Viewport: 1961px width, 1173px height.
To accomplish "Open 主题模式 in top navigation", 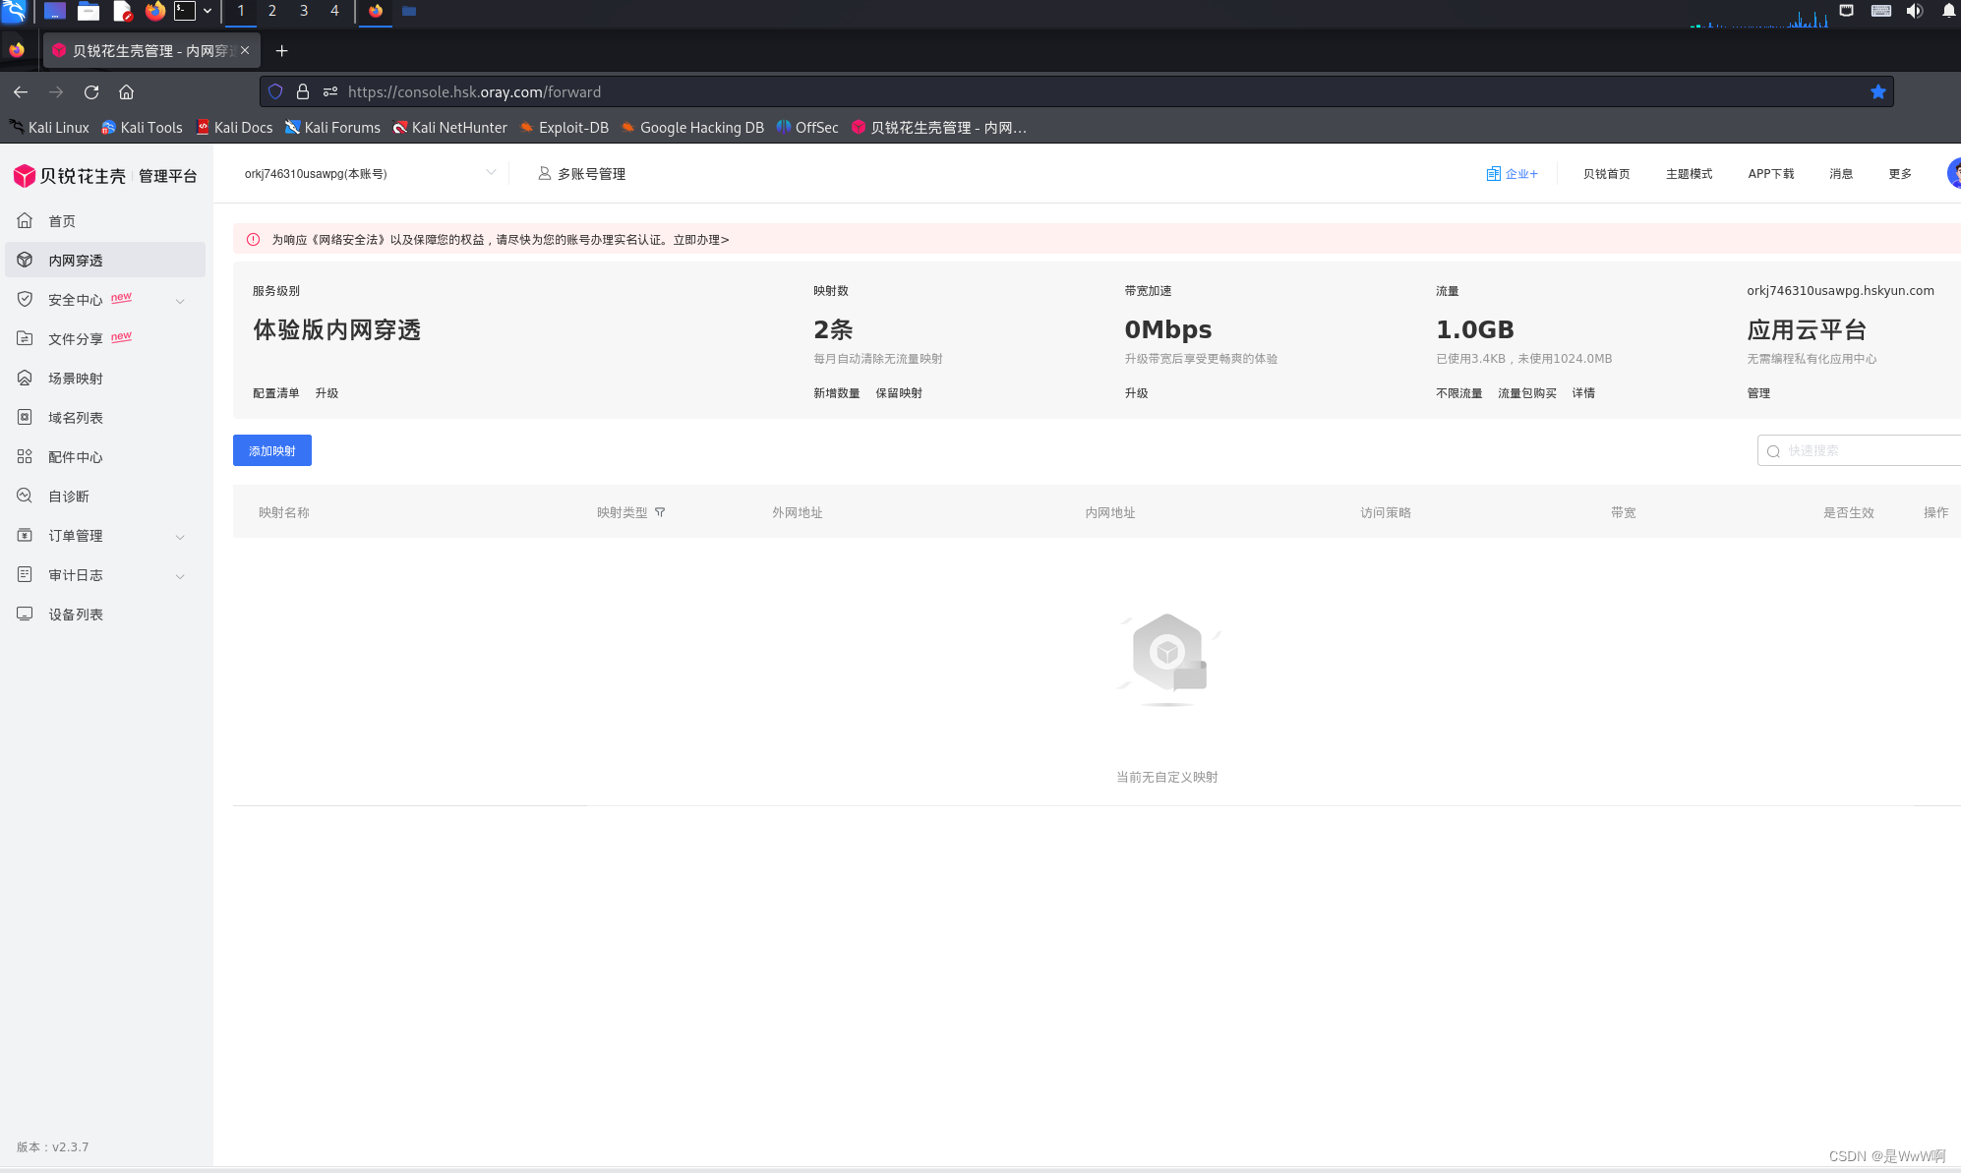I will tap(1689, 174).
